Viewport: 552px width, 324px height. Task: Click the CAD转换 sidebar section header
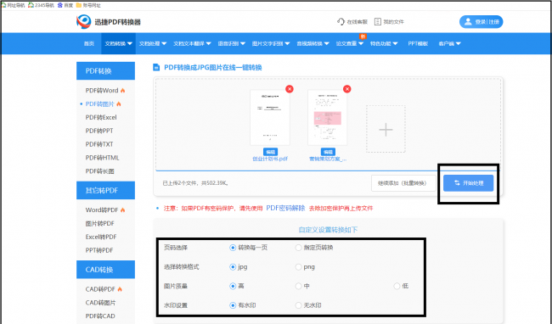click(105, 270)
